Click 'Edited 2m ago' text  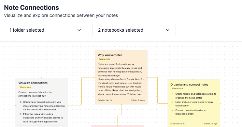click(x=138, y=100)
